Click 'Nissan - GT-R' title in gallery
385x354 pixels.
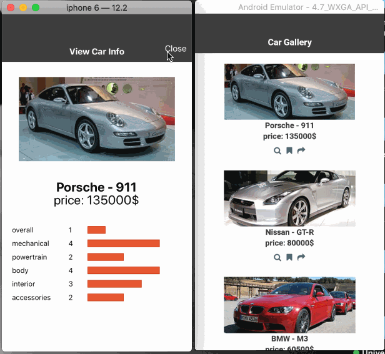tap(289, 232)
